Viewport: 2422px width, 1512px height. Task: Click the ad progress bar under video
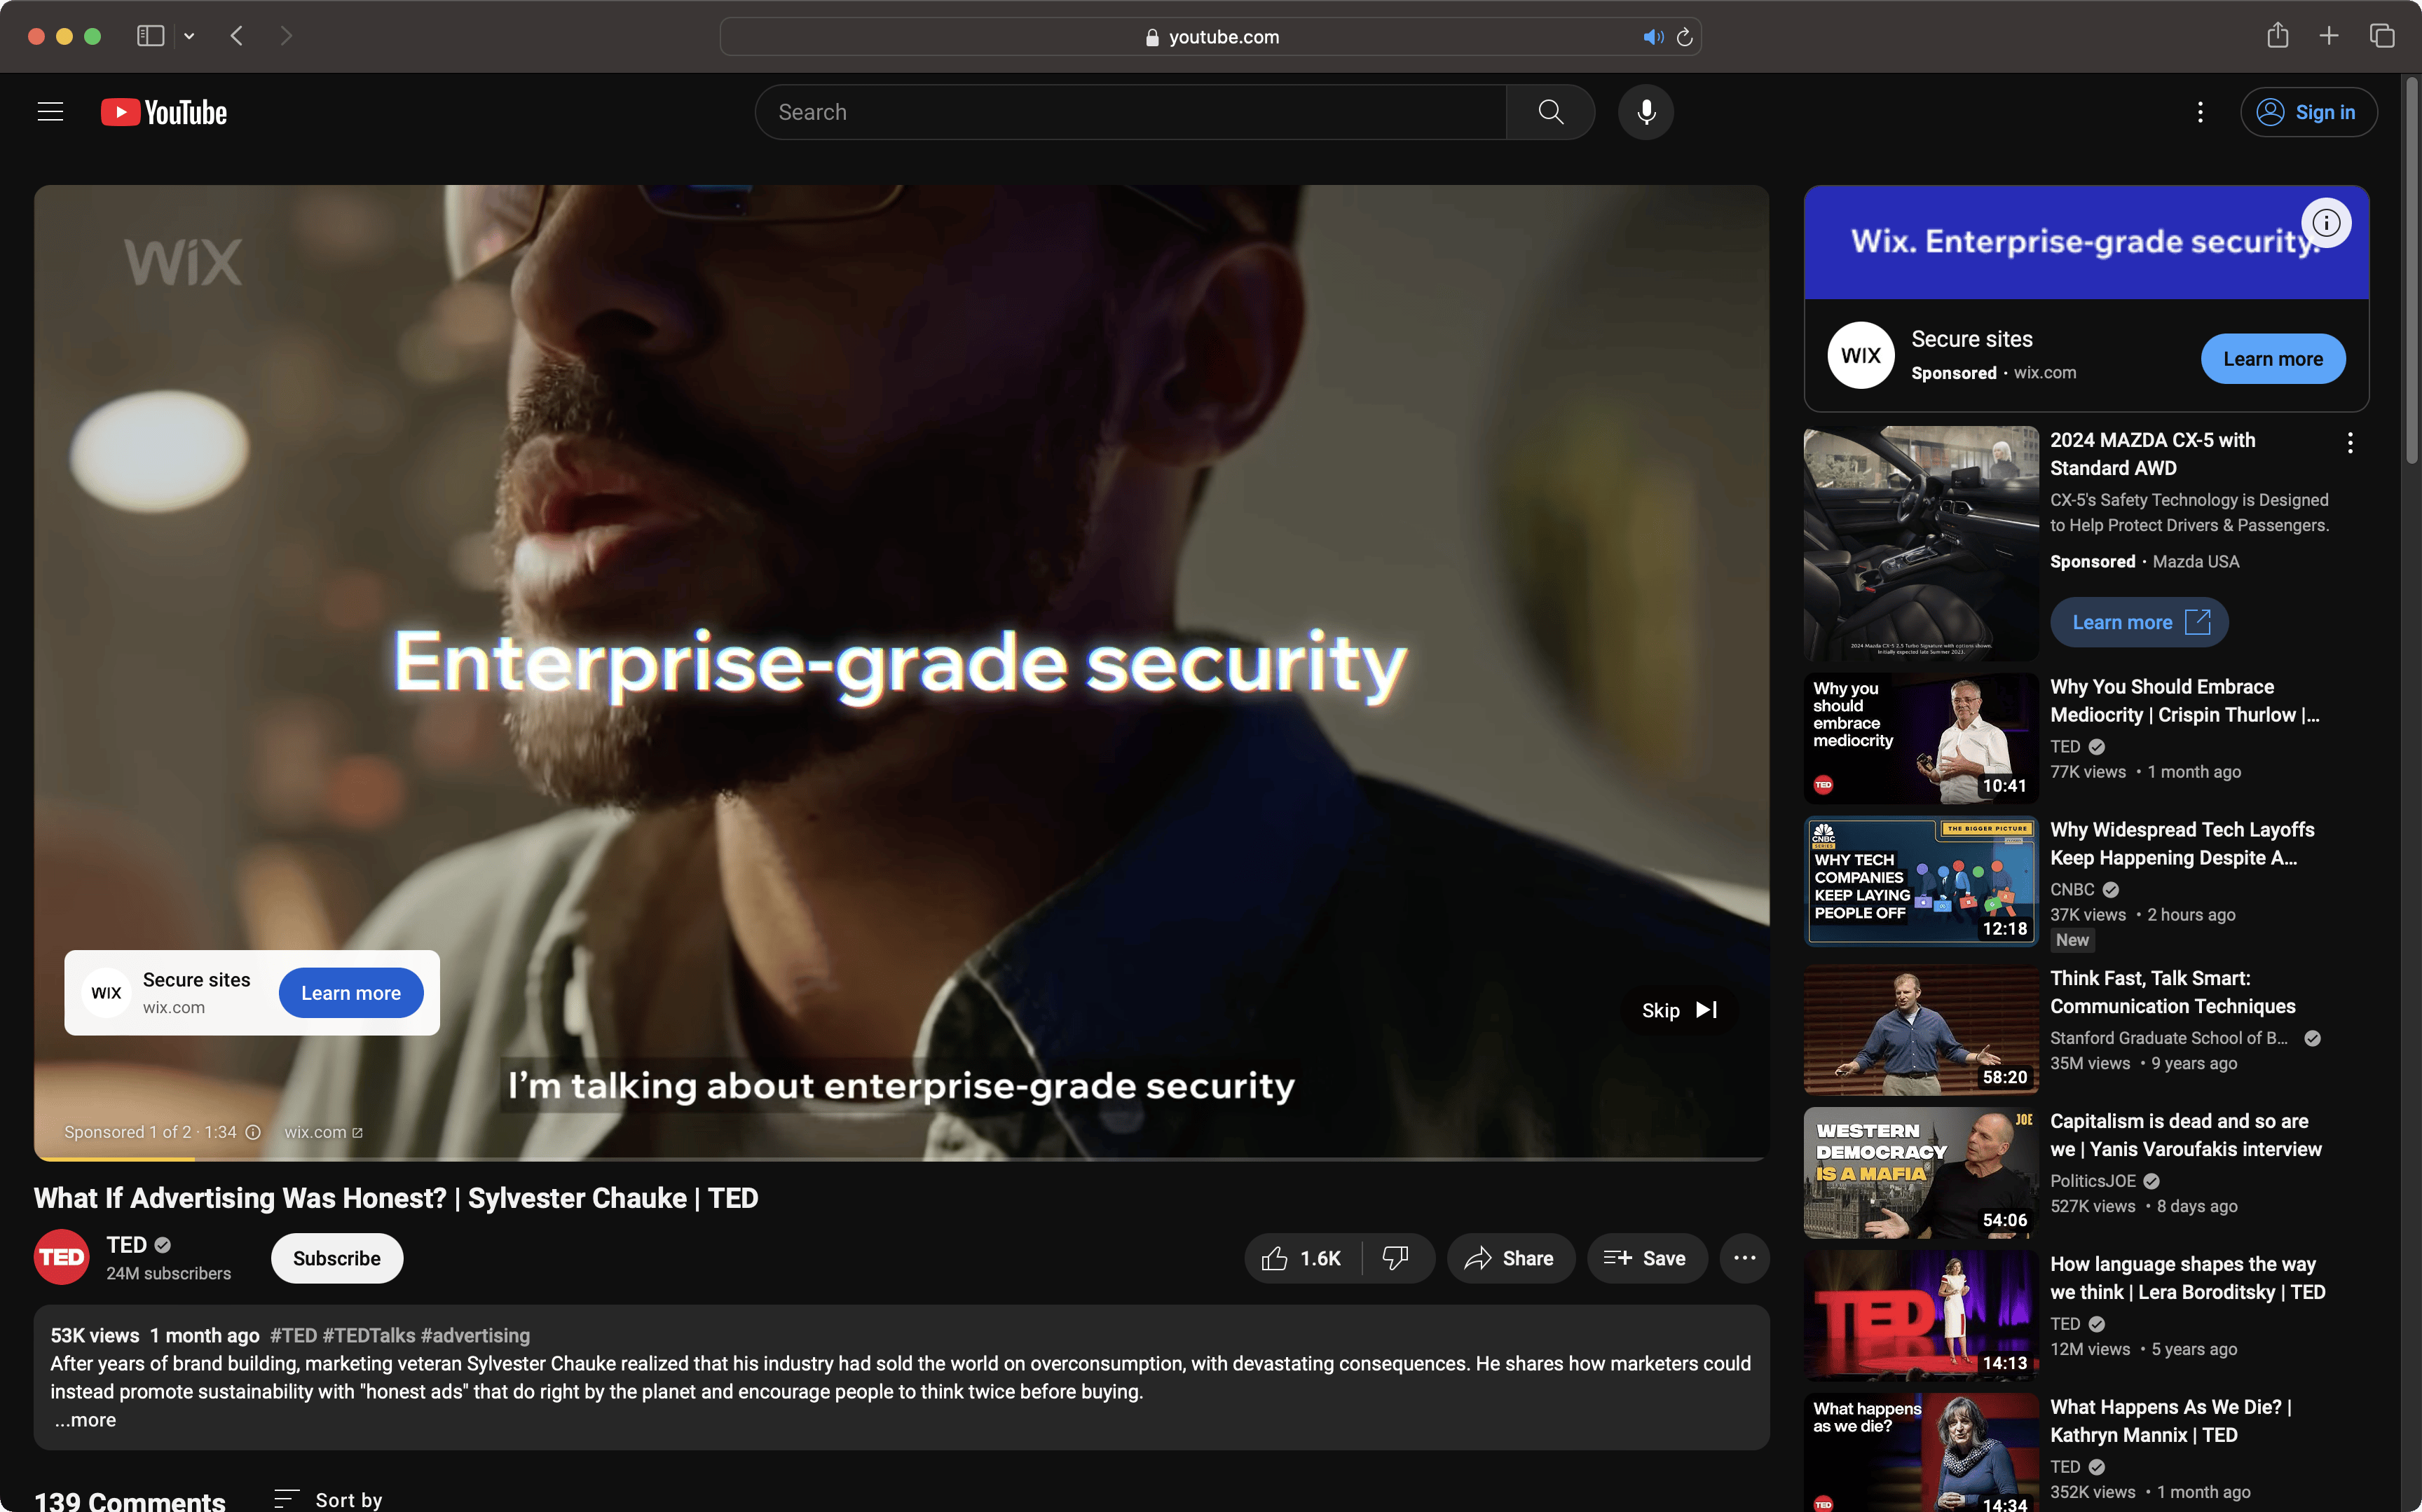click(901, 1159)
